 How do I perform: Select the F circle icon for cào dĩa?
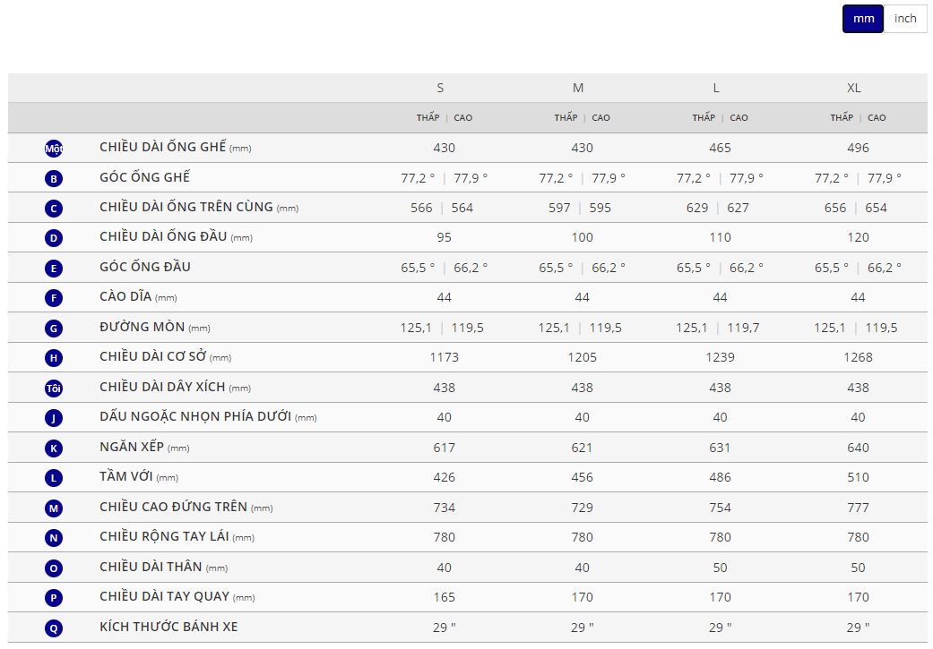pos(54,298)
